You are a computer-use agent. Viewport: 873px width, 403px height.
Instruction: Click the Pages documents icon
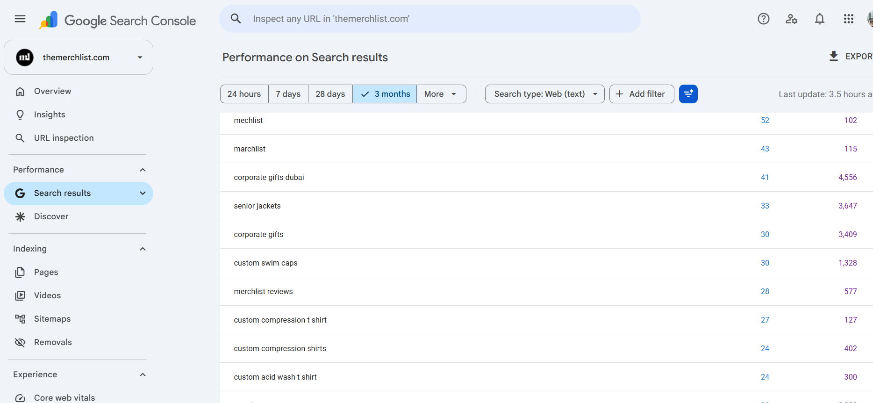[20, 272]
